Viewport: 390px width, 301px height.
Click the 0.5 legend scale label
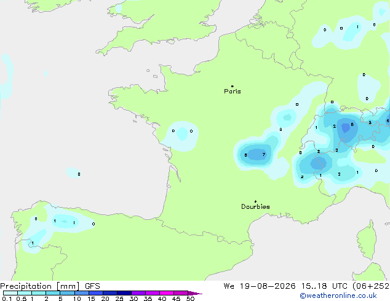point(22,299)
